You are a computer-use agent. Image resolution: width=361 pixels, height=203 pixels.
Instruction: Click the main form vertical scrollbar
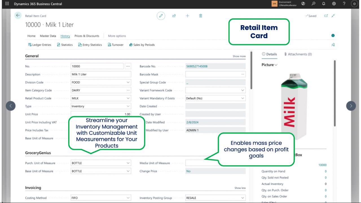tap(251, 70)
